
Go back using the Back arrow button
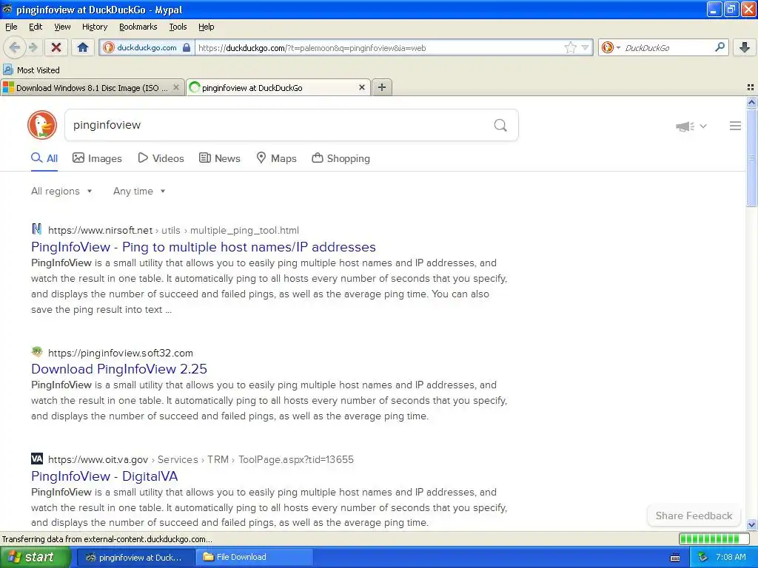click(x=15, y=47)
